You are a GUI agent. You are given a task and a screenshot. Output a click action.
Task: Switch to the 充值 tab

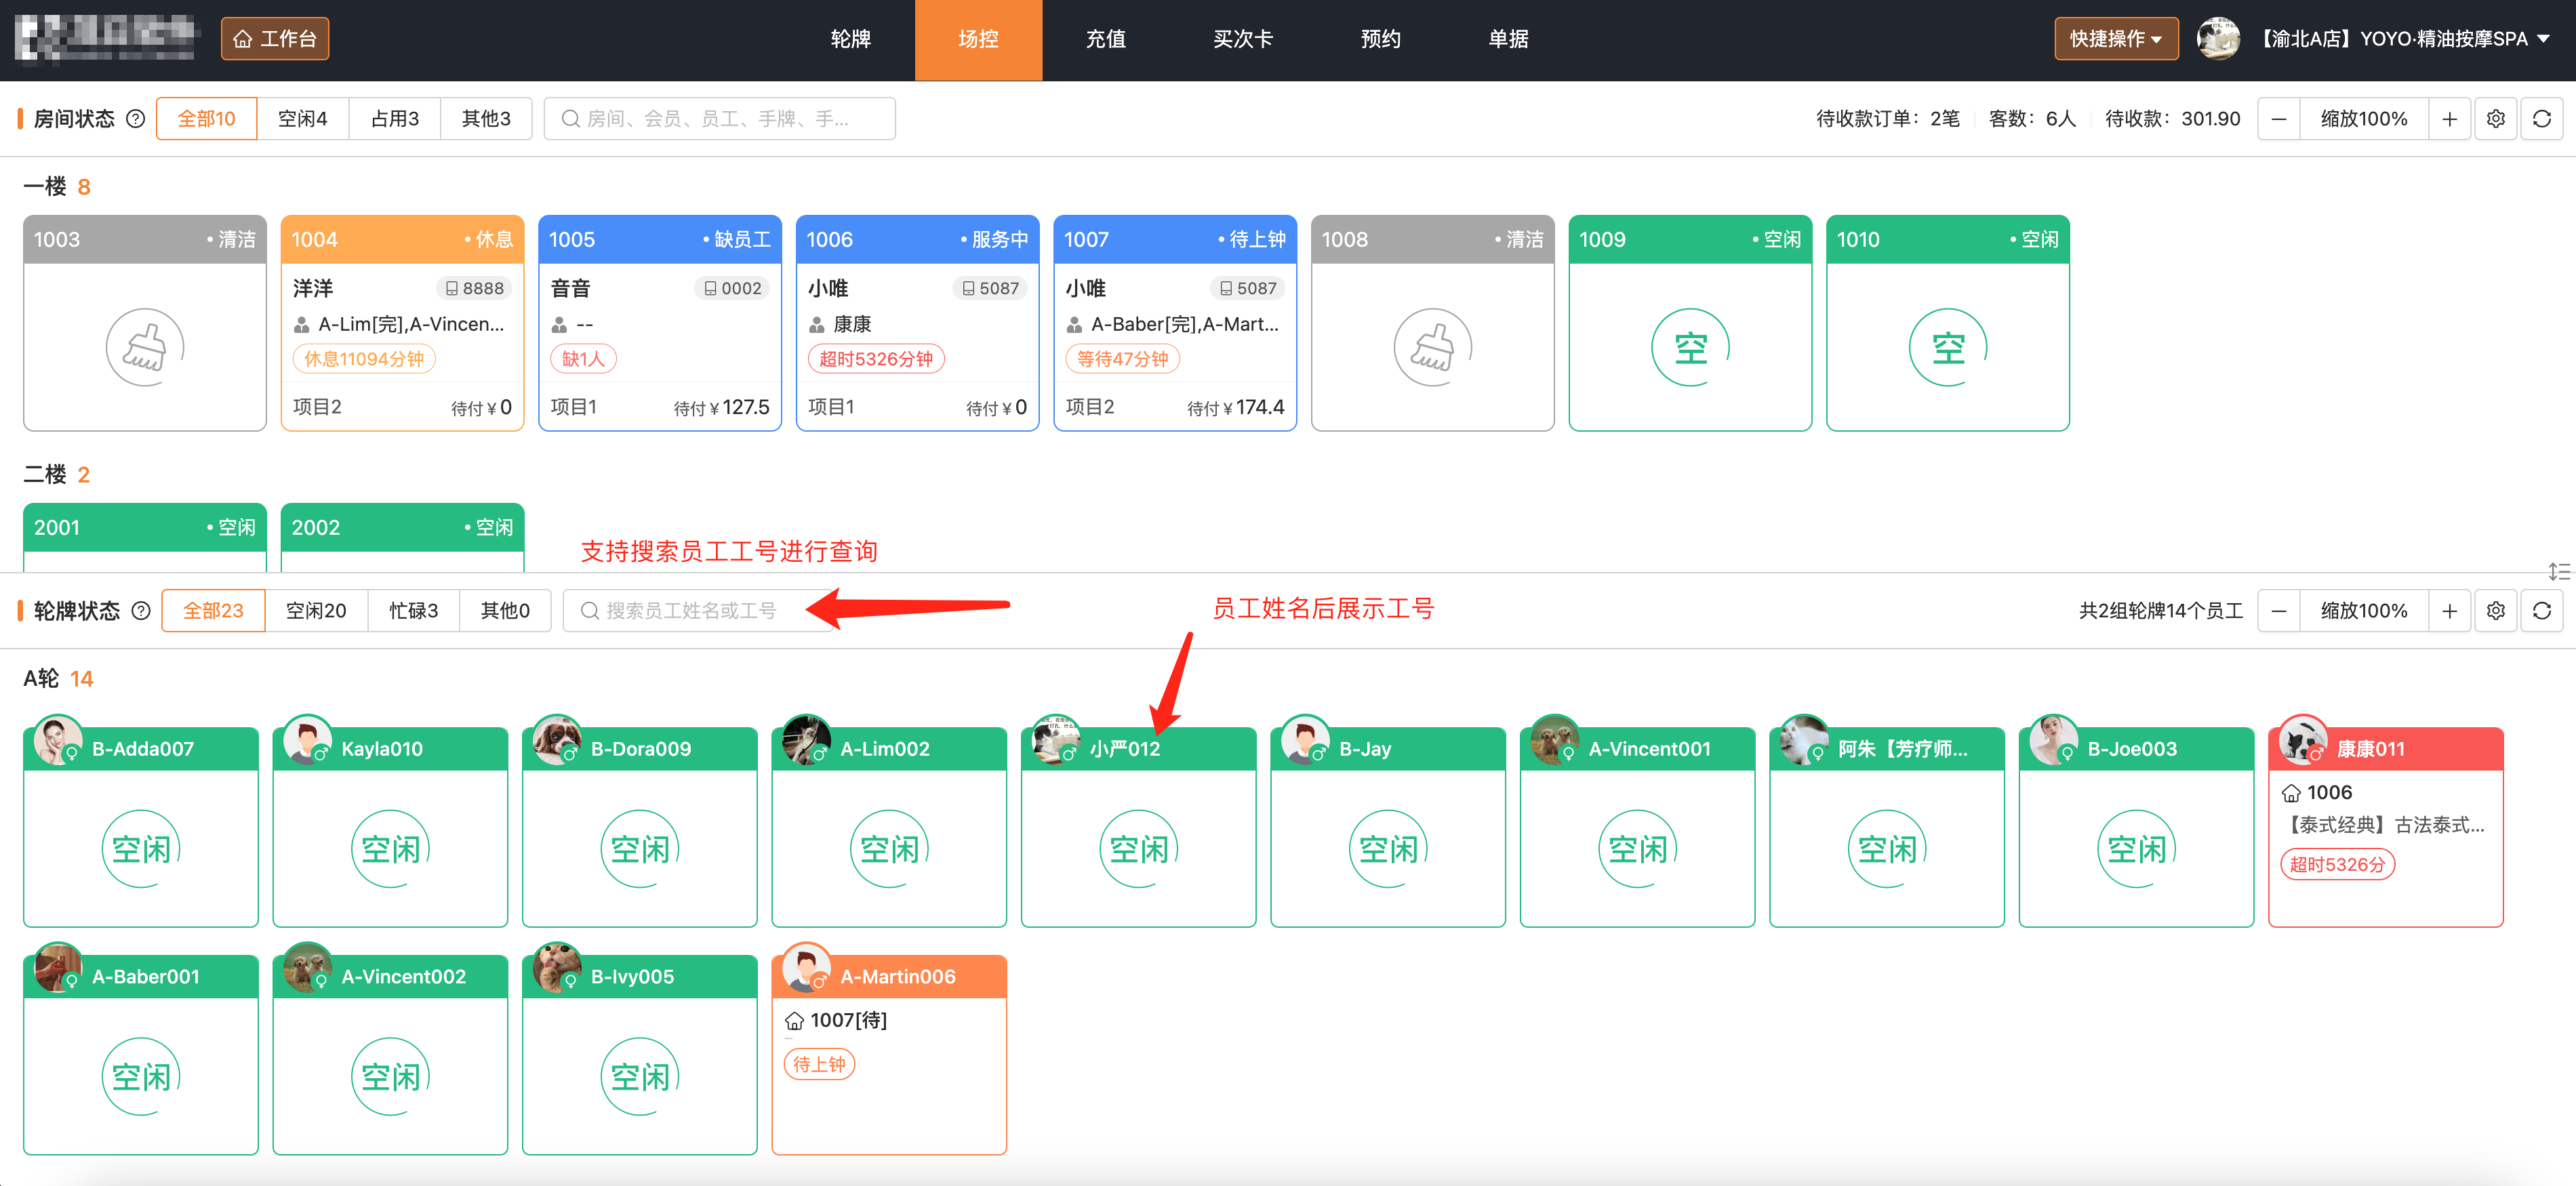click(1105, 39)
